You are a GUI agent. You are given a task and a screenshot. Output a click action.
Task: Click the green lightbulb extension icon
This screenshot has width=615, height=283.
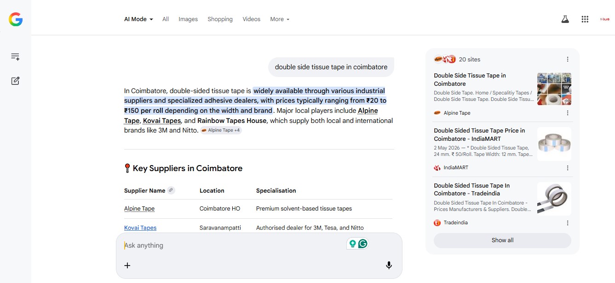353,244
